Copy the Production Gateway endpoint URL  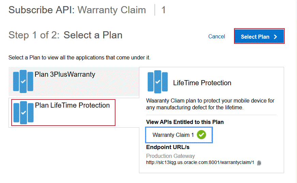(x=259, y=163)
